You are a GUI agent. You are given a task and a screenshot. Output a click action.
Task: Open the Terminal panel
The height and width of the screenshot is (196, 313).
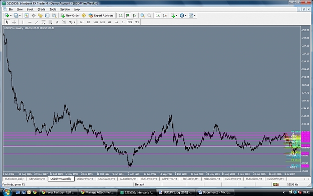[x=47, y=16]
